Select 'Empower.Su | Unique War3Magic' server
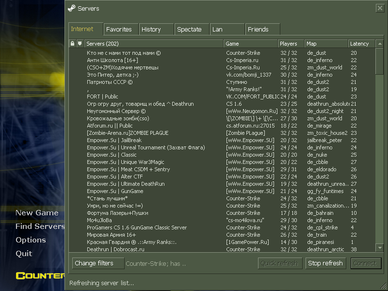Image resolution: width=388 pixels, height=291 pixels. 222,162
